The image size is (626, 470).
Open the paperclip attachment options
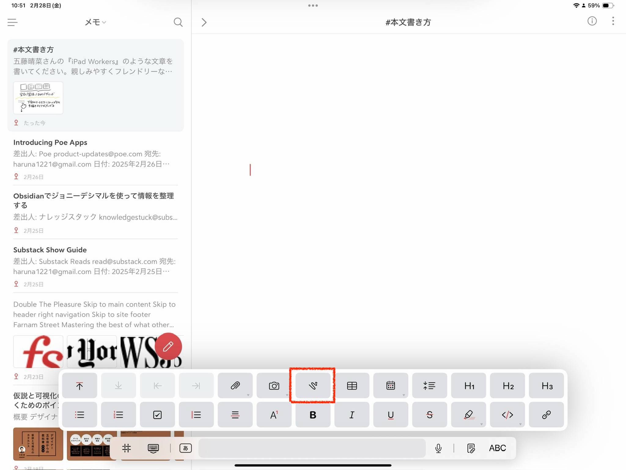click(235, 386)
